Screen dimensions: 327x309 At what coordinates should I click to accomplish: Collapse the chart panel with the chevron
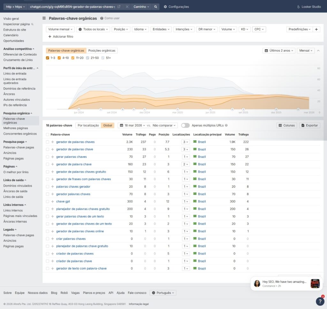coord(318,51)
